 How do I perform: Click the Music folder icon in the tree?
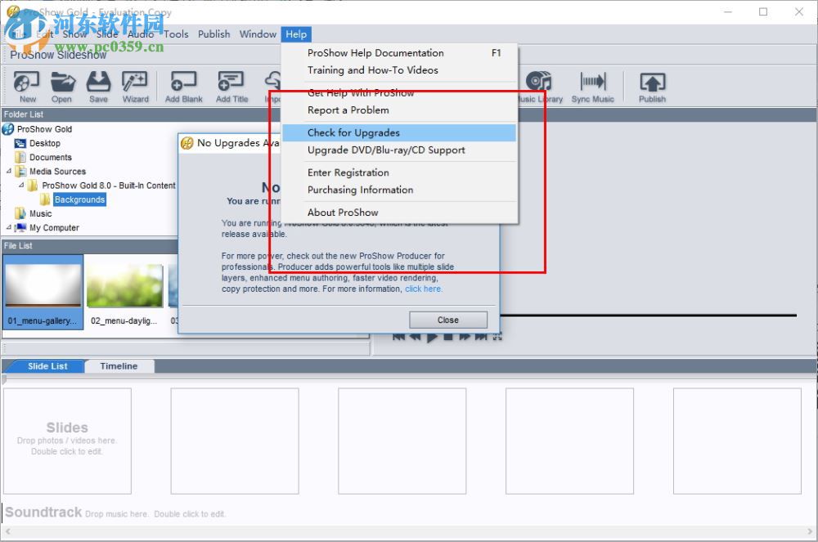pyautogui.click(x=20, y=213)
